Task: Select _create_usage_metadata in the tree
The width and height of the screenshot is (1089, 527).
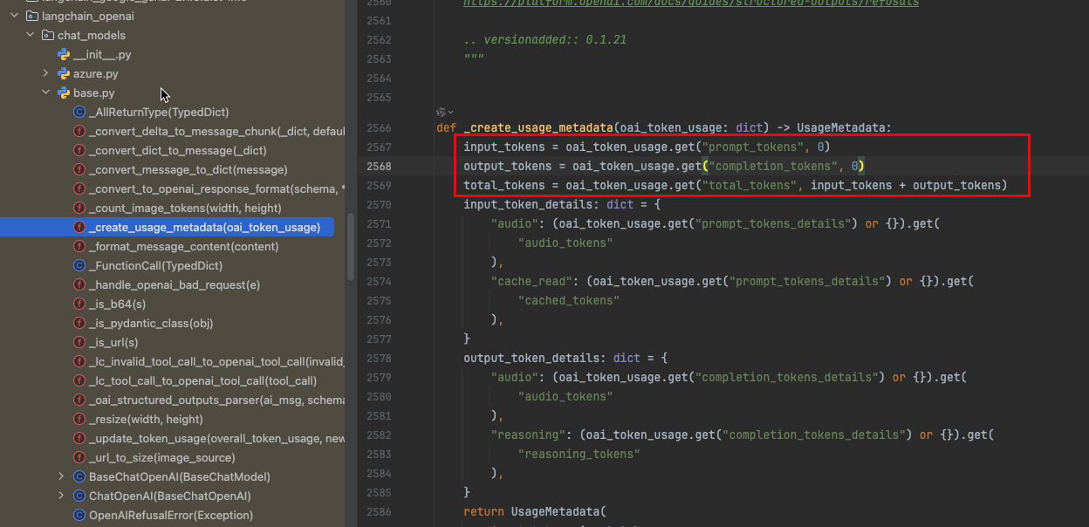Action: [x=205, y=227]
